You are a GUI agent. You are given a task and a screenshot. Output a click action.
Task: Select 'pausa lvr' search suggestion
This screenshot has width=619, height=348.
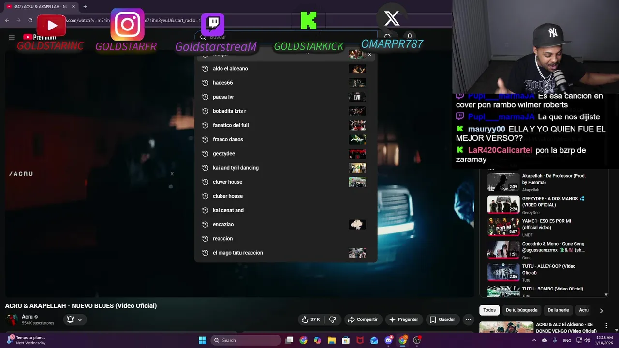[x=285, y=97]
